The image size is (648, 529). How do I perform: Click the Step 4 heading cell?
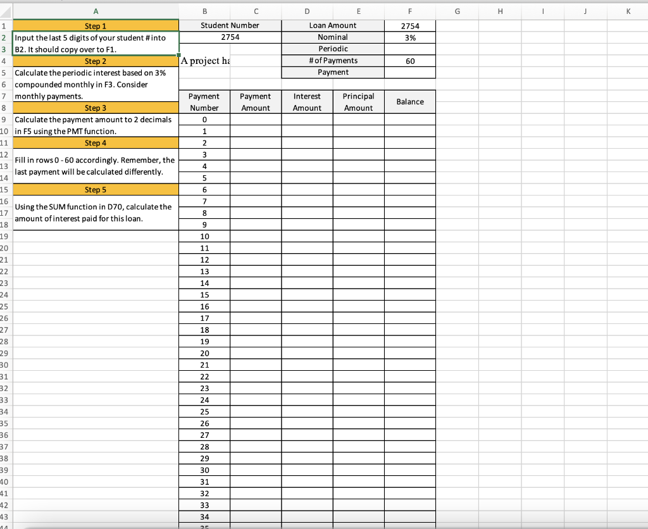coord(96,142)
